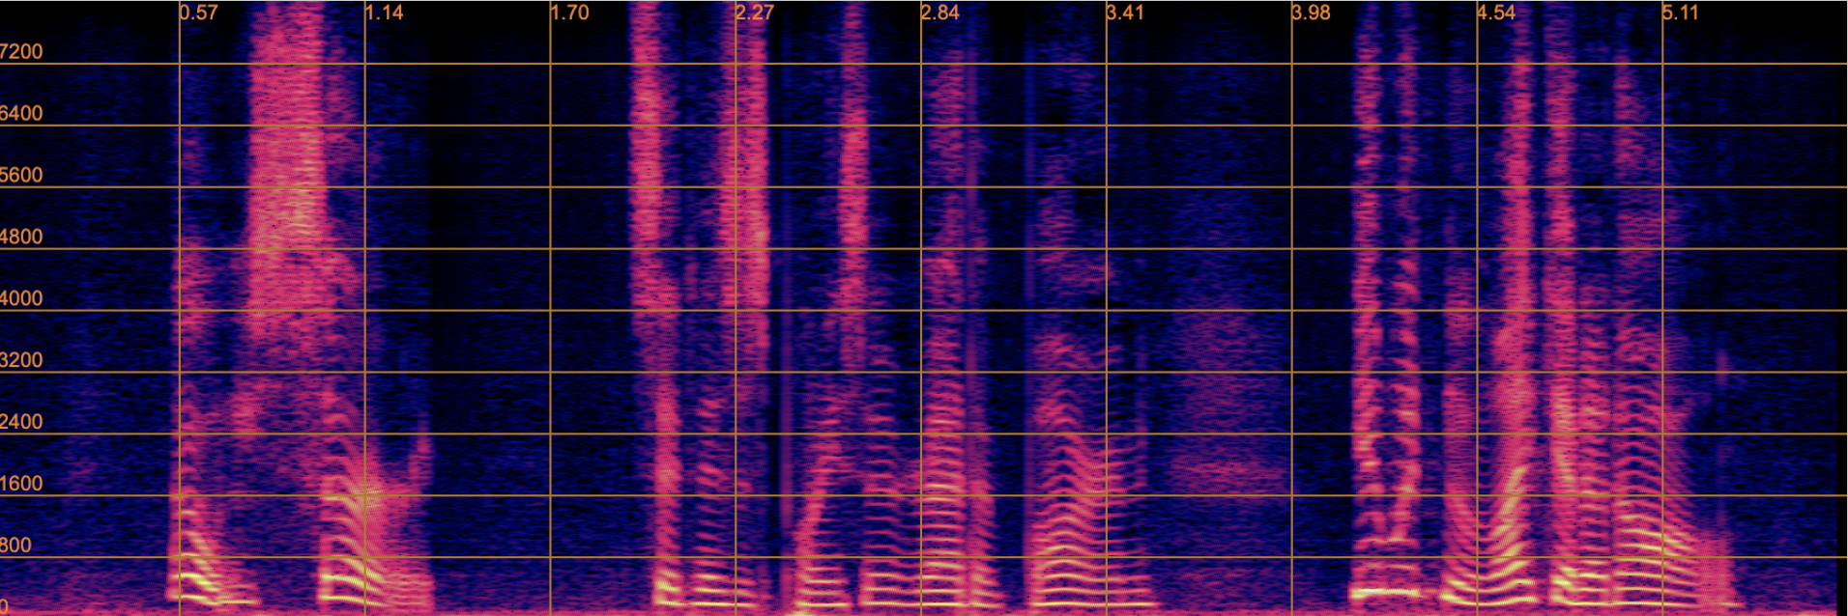Click the 4.54 time axis label

[1497, 13]
